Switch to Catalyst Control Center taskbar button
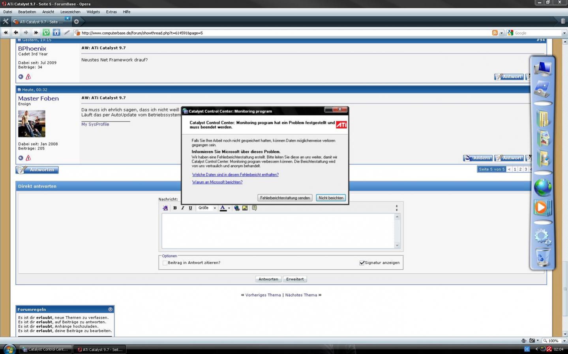Screen dimensions: 568x354 pos(45,349)
